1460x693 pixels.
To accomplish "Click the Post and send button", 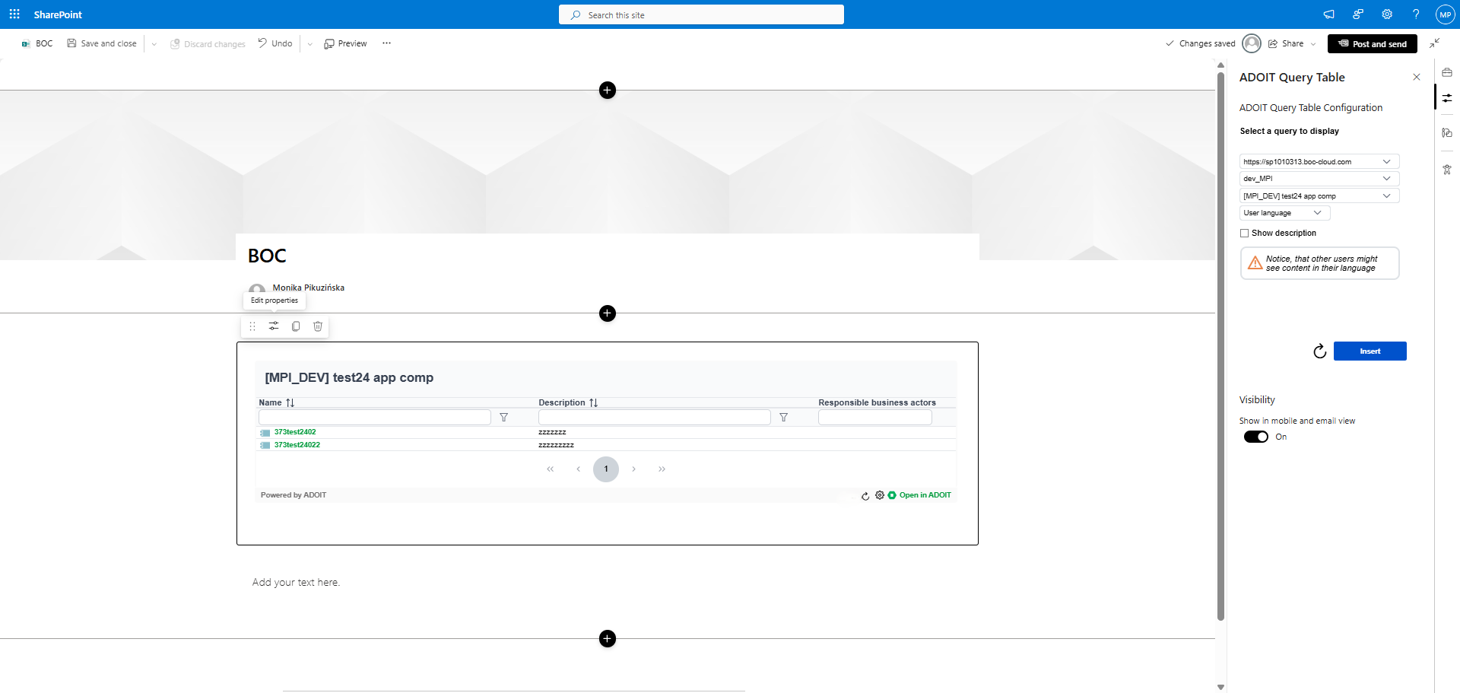I will [1372, 44].
